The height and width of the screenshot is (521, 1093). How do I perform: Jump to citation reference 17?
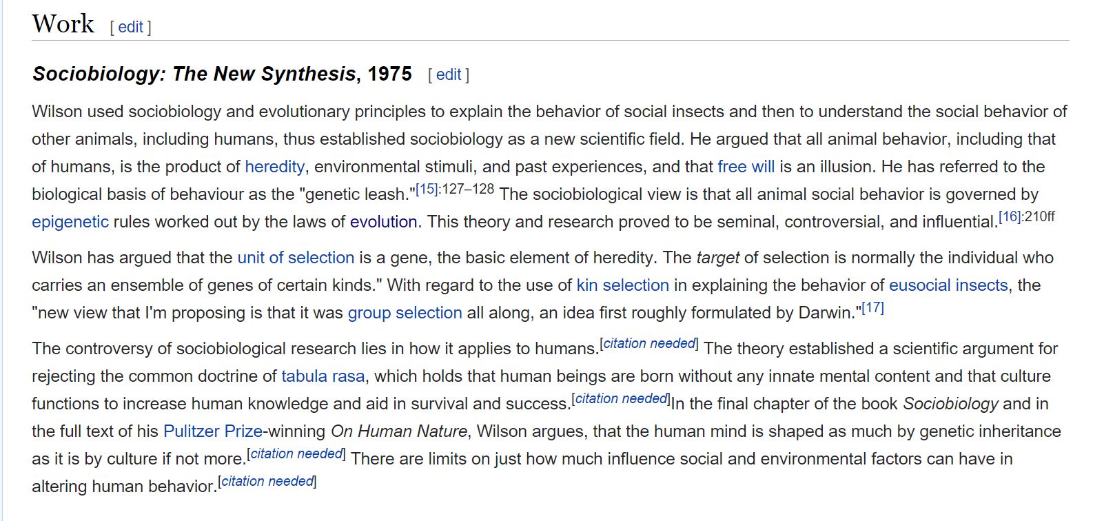pos(872,307)
